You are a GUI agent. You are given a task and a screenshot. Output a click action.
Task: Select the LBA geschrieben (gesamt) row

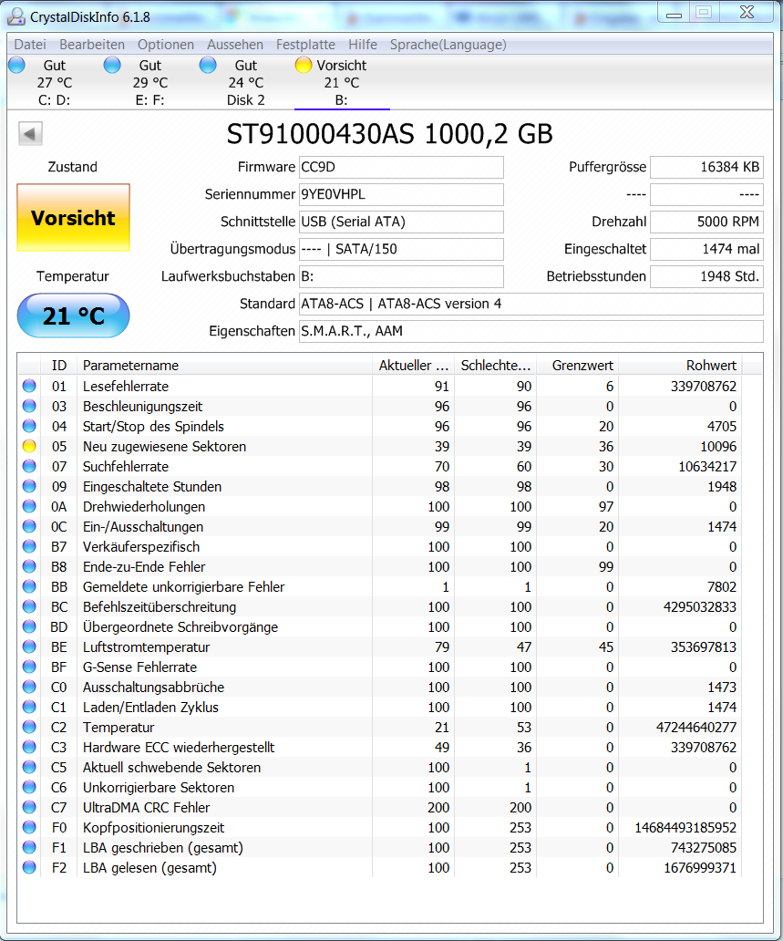click(x=380, y=847)
